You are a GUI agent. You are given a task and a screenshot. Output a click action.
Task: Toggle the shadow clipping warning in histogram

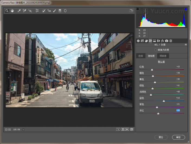(138, 9)
